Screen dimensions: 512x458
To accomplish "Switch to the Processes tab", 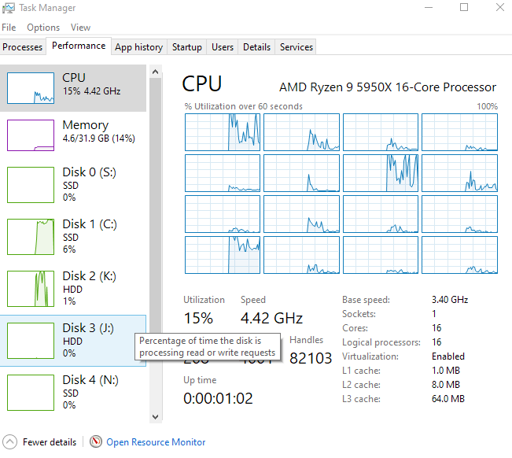I will tap(23, 47).
